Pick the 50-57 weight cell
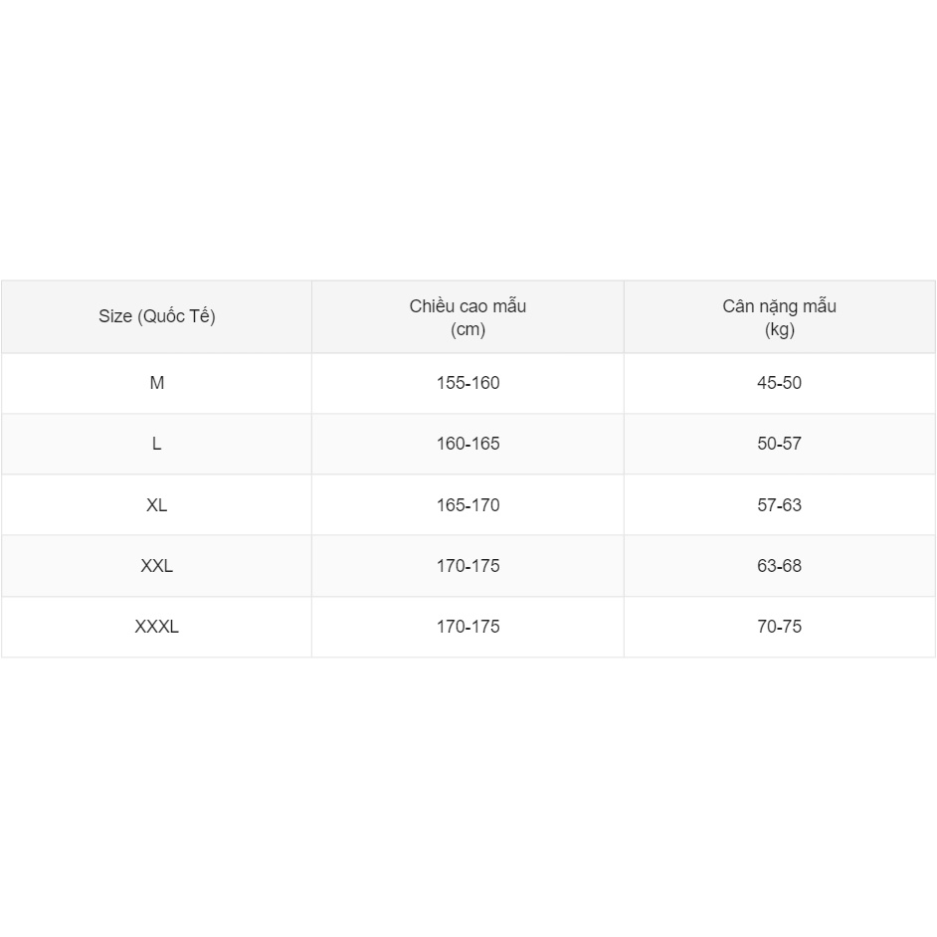The height and width of the screenshot is (937, 937). point(779,444)
